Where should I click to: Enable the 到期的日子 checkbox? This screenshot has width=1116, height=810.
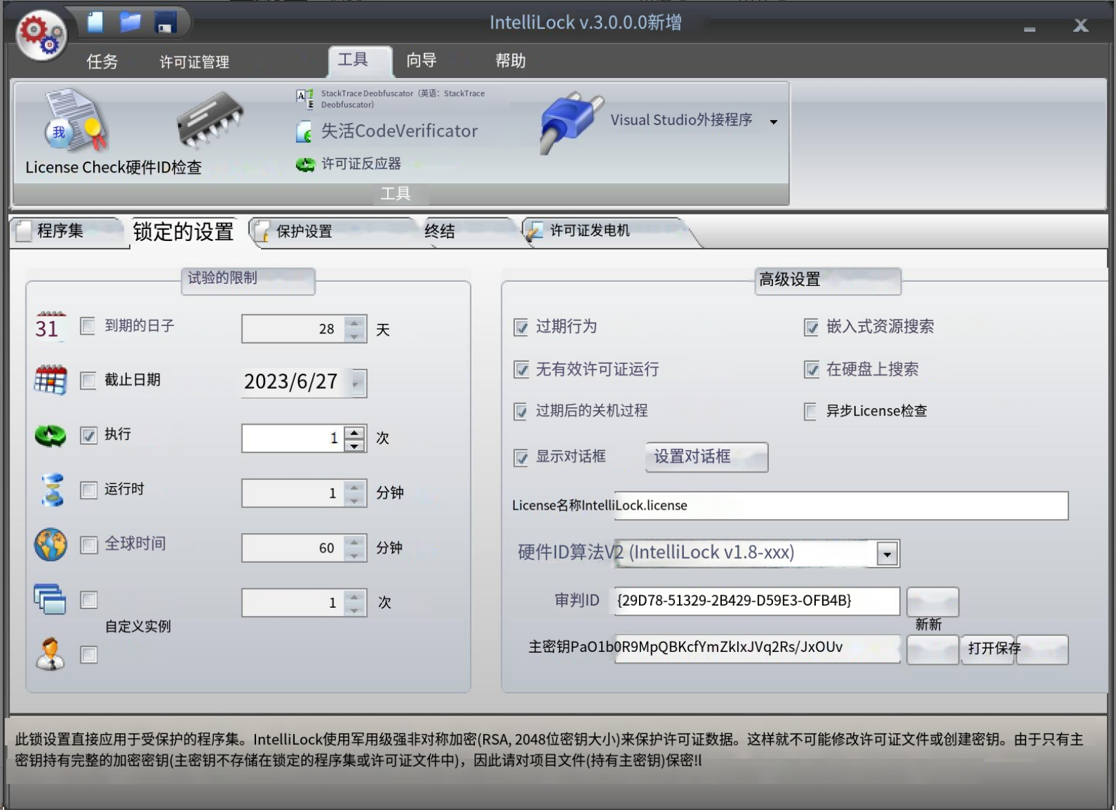click(88, 326)
